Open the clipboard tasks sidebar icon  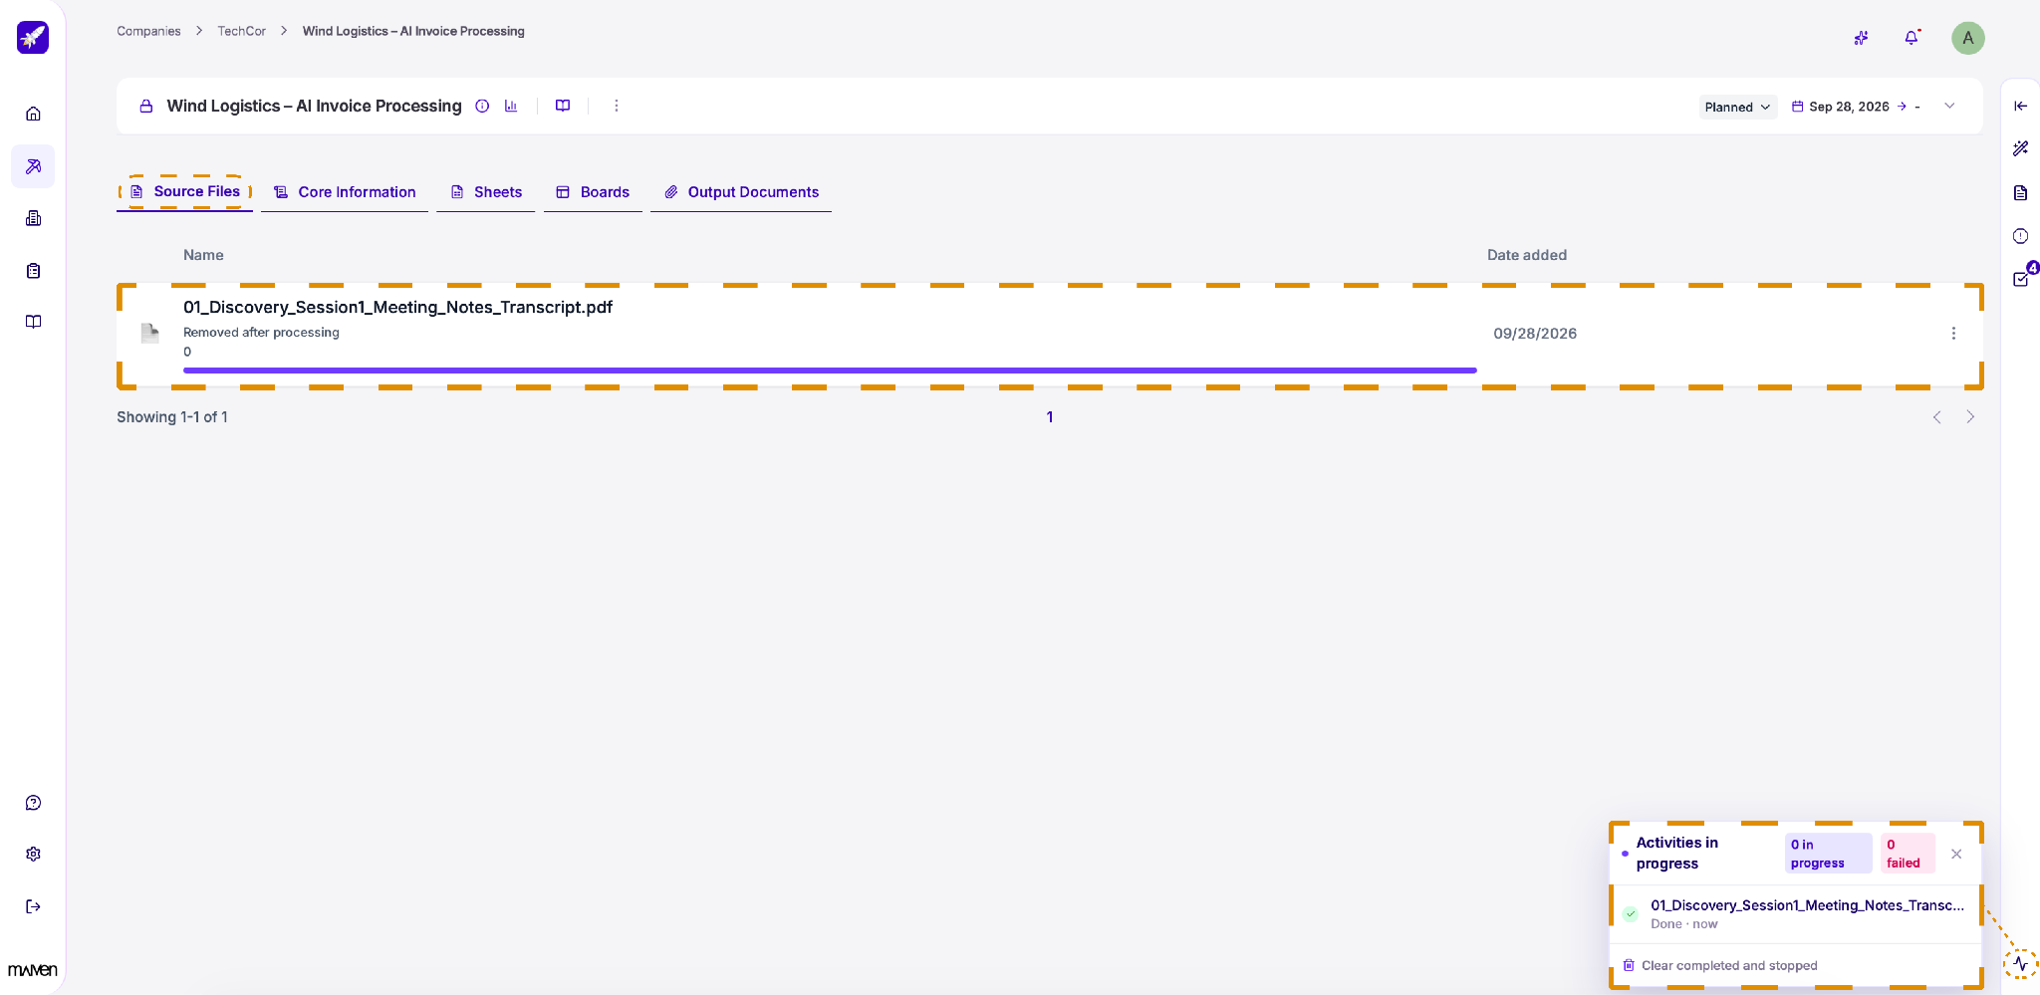(x=33, y=271)
